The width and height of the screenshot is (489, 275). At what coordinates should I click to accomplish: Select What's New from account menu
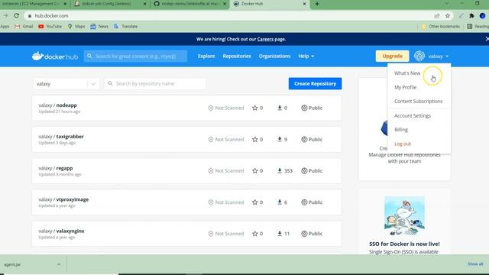(x=407, y=73)
